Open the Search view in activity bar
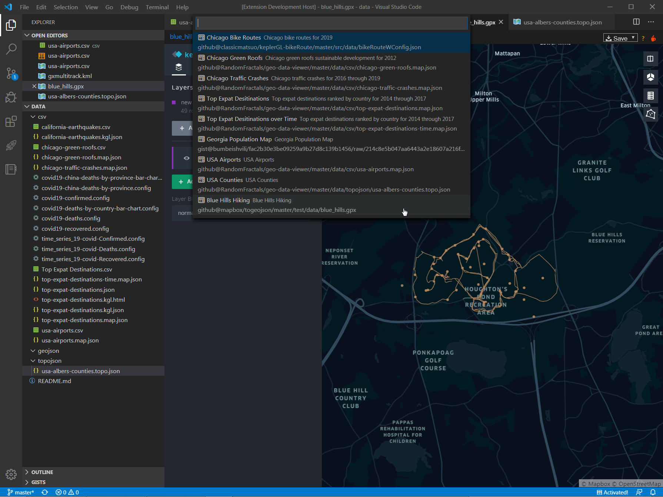 [11, 49]
